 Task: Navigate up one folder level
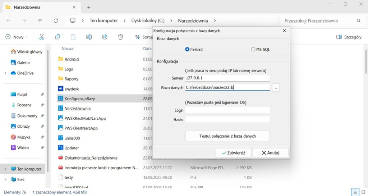point(40,20)
